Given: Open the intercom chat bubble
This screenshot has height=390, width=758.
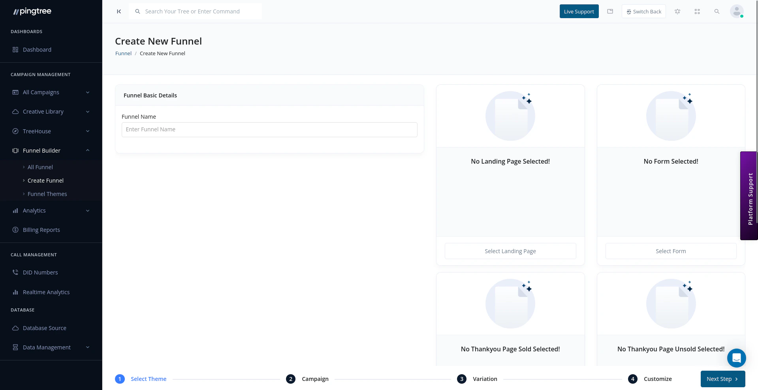Looking at the screenshot, I should (736, 358).
